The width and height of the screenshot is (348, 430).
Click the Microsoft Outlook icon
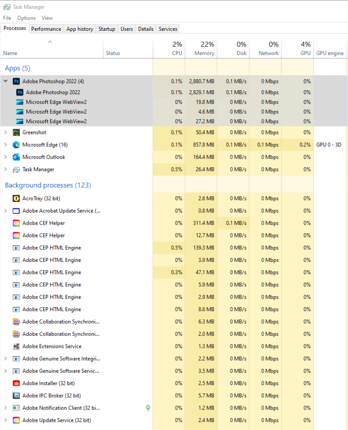[16, 157]
